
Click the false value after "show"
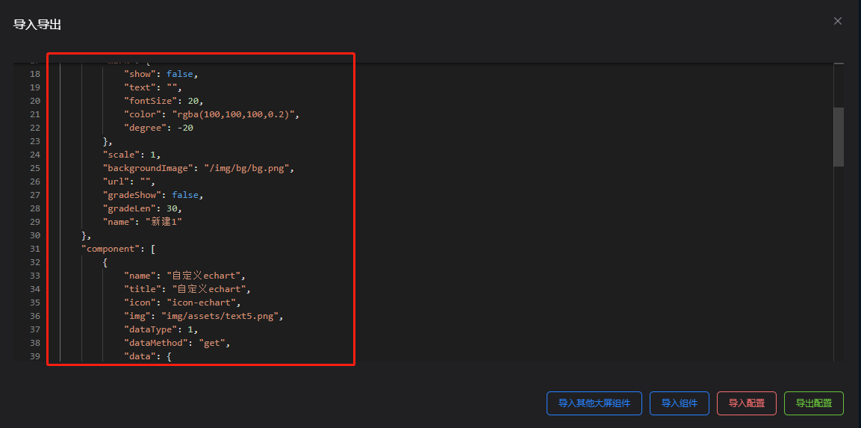point(181,74)
